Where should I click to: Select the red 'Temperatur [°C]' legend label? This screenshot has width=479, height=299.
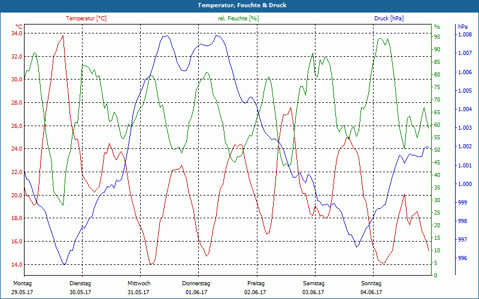tap(86, 19)
